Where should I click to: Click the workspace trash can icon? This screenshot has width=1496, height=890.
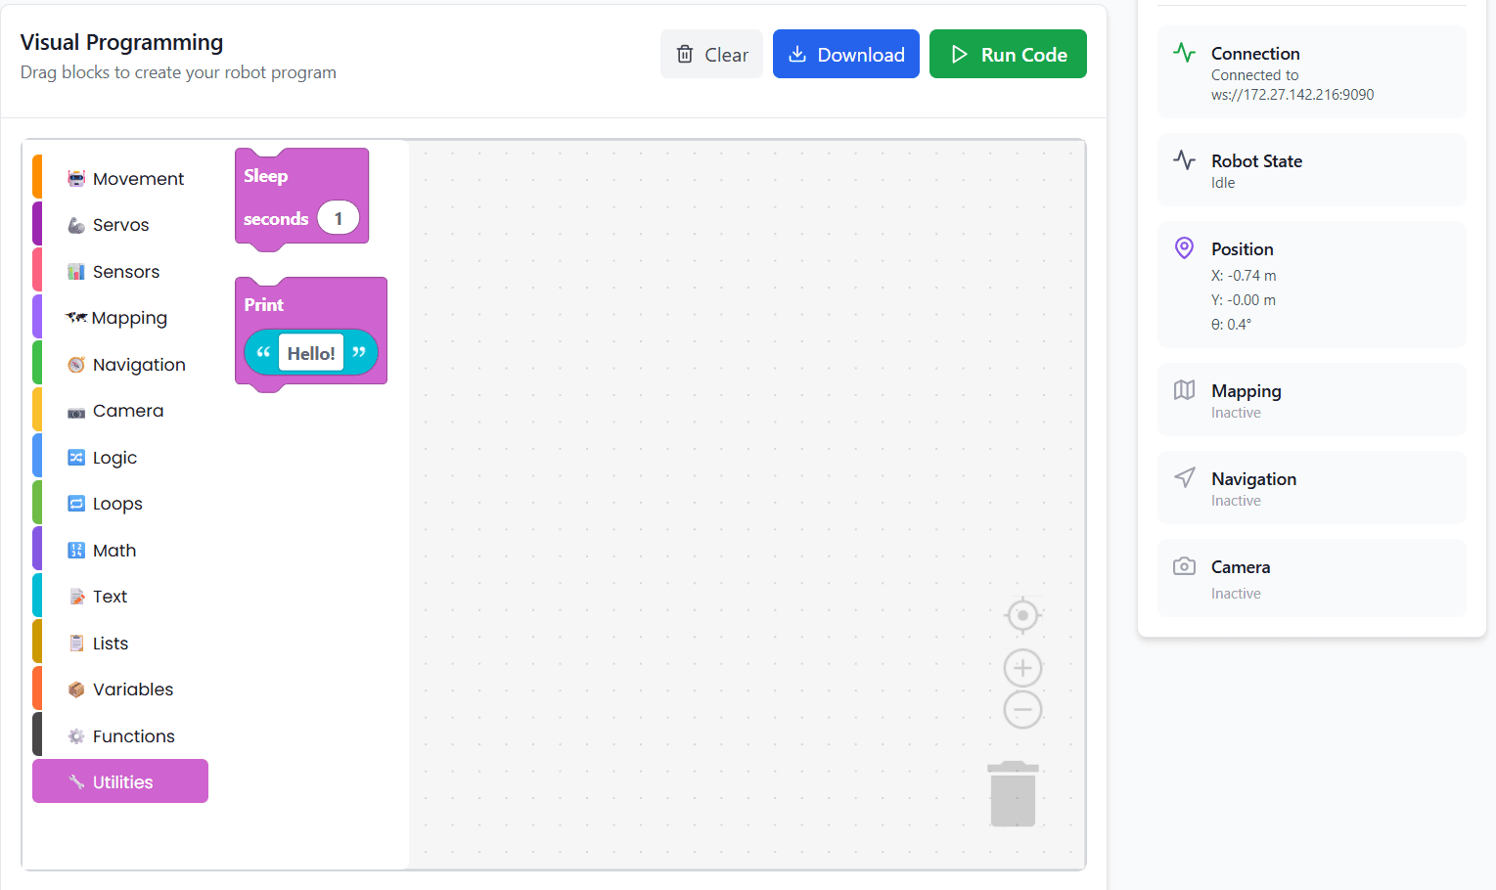click(x=1013, y=794)
